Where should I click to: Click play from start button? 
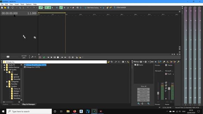pos(48,57)
